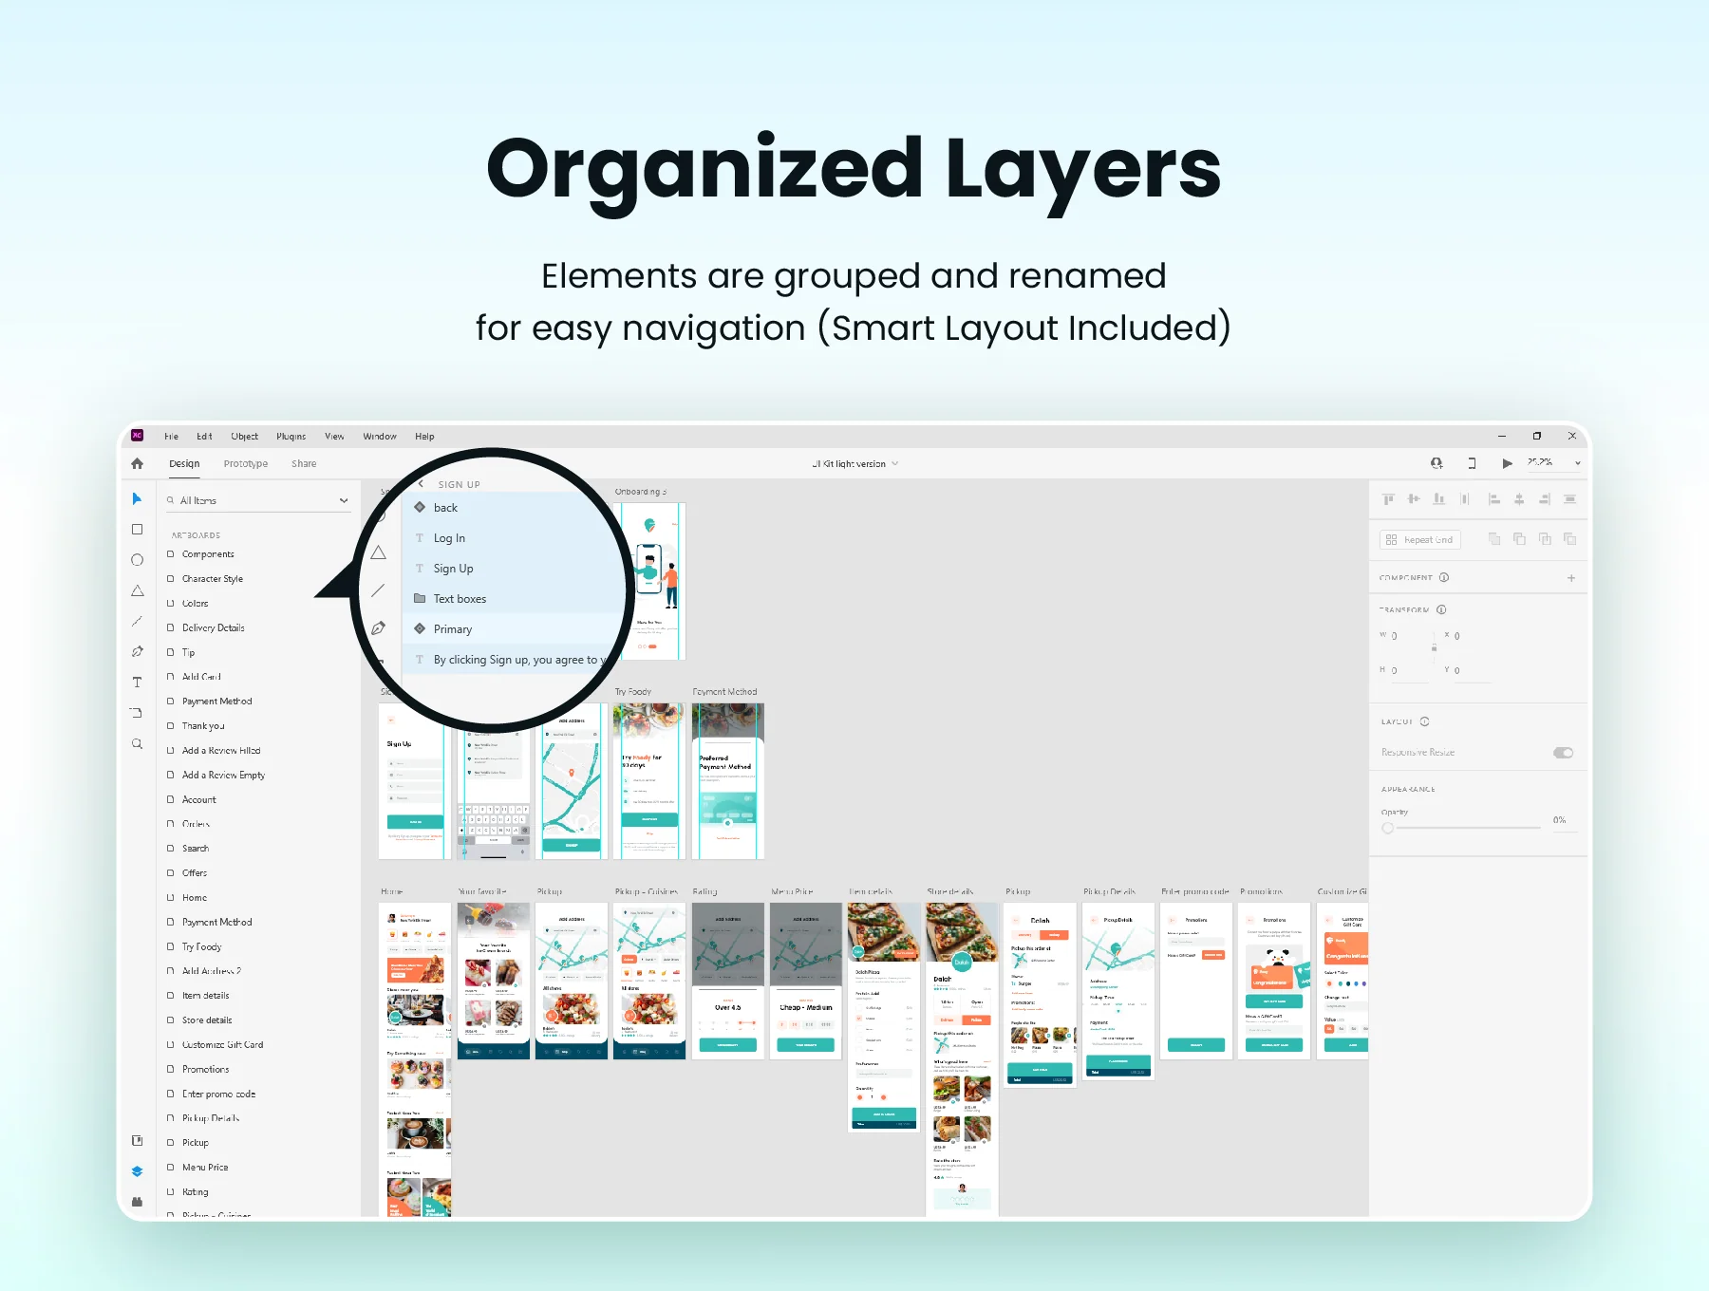Click the Adobe XD app logo

pos(137,436)
